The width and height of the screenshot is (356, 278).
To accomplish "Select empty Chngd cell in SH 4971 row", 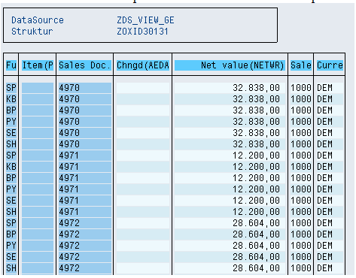I will point(143,212).
